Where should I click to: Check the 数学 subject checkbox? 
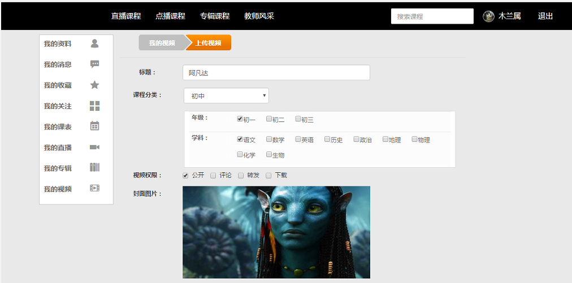269,139
